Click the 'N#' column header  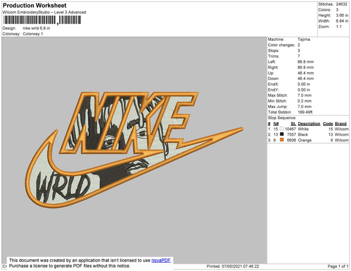tap(276, 124)
